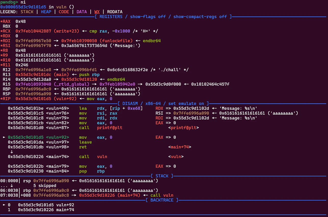Image resolution: width=328 pixels, height=217 pixels.
Task: Click the R13 (main) address 0x55d3c9d101dc
Action: click(x=33, y=74)
